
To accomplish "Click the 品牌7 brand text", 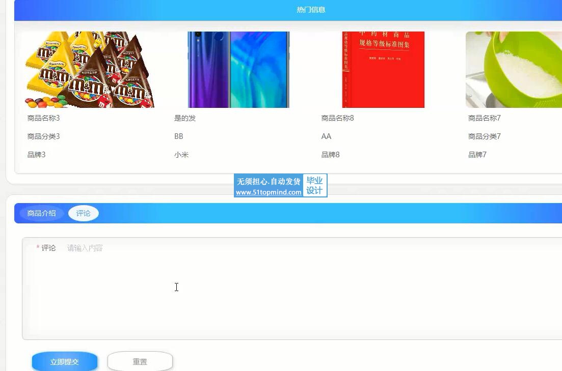I will pyautogui.click(x=477, y=155).
